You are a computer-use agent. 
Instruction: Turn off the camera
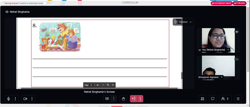pos(25,99)
